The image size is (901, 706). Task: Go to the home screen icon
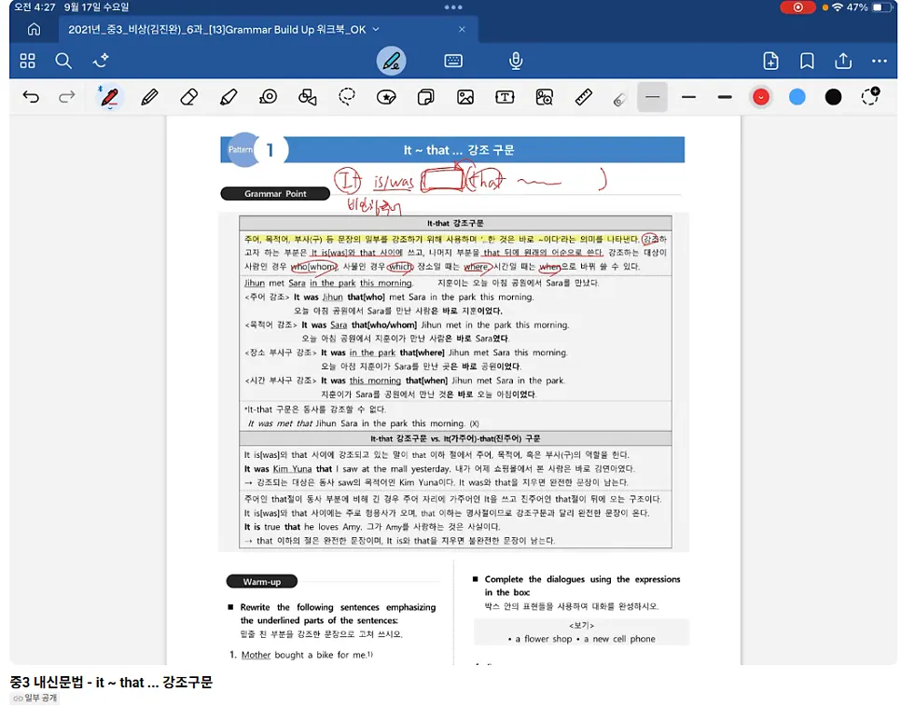pyautogui.click(x=34, y=29)
